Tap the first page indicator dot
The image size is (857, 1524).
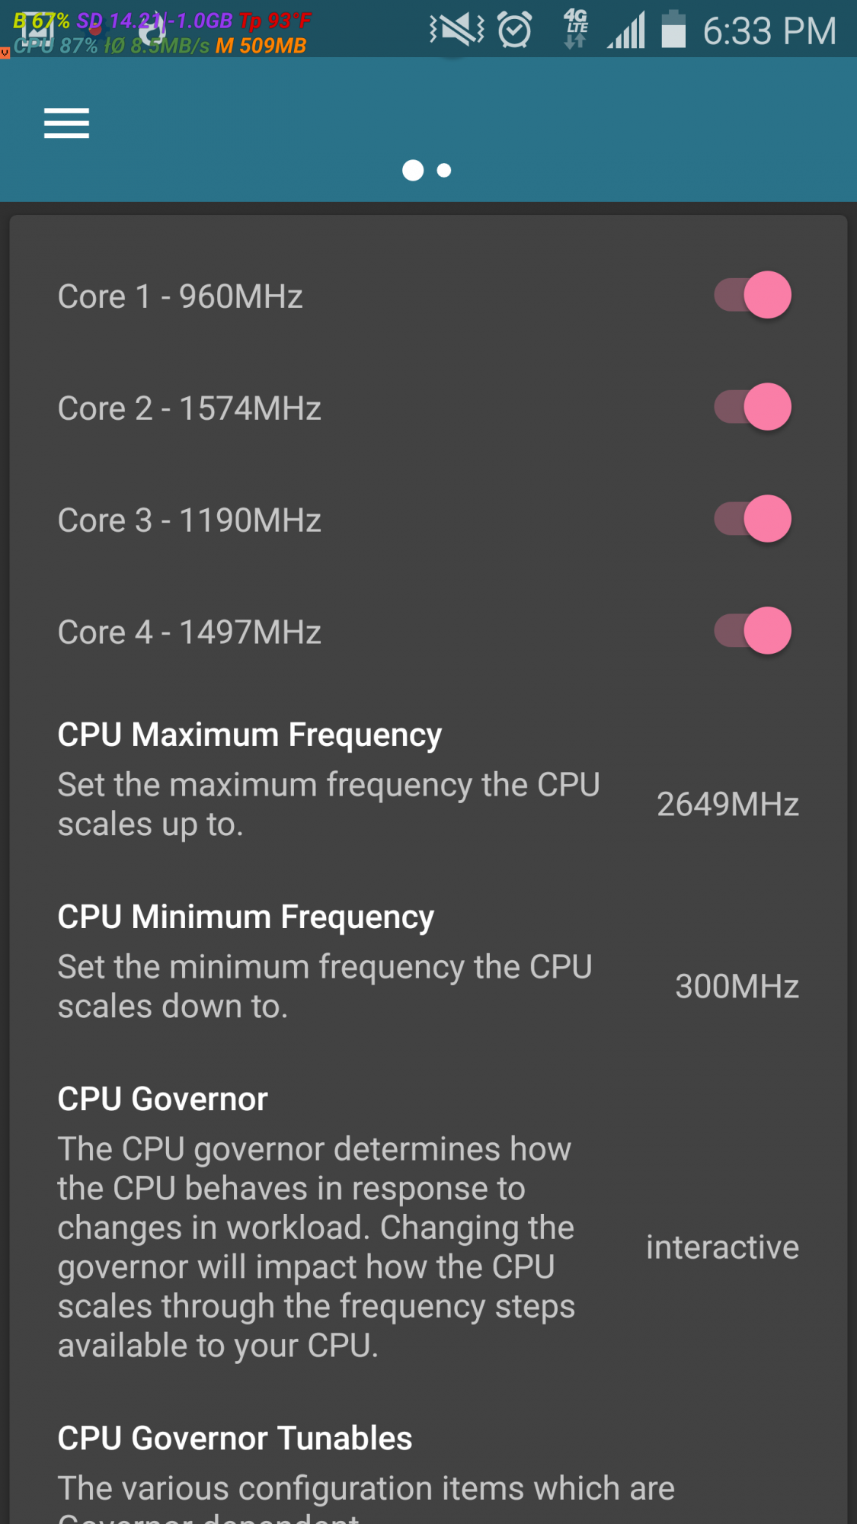(413, 171)
